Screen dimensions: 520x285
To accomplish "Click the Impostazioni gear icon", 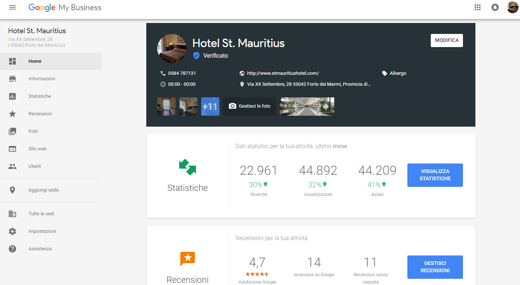I will click(12, 231).
